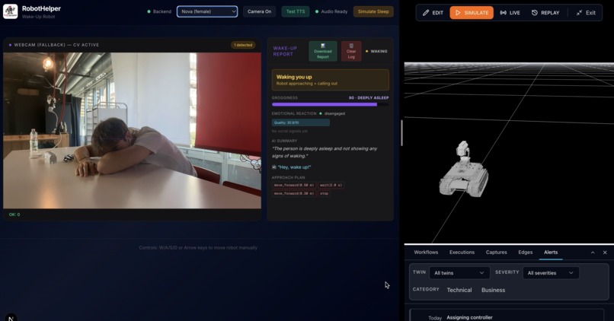
Task: Click the WAKE-UP REPORT heading
Action: pos(285,51)
